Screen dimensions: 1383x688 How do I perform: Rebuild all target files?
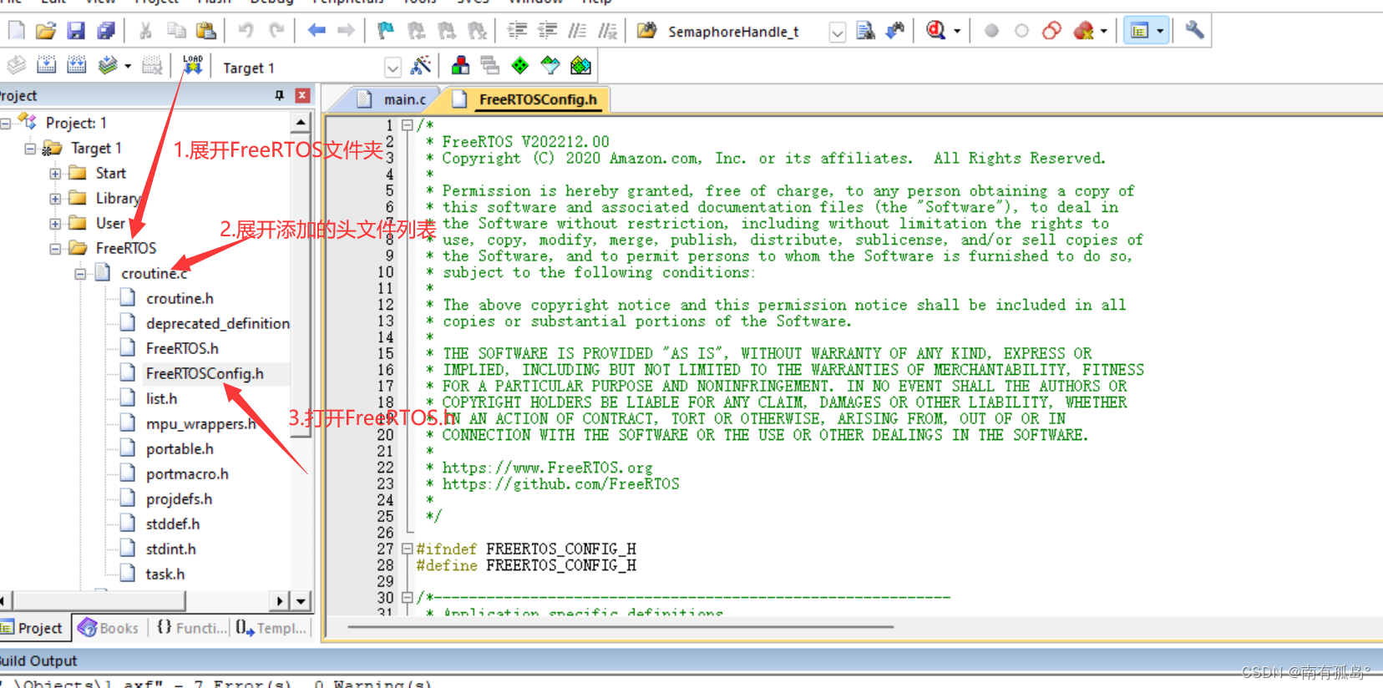point(77,65)
